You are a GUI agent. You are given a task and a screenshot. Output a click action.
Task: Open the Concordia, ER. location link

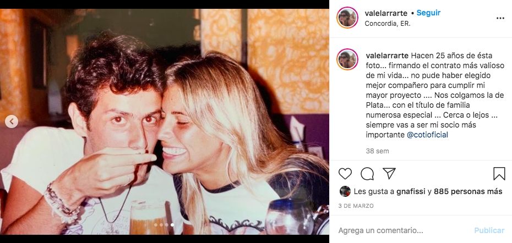[388, 24]
